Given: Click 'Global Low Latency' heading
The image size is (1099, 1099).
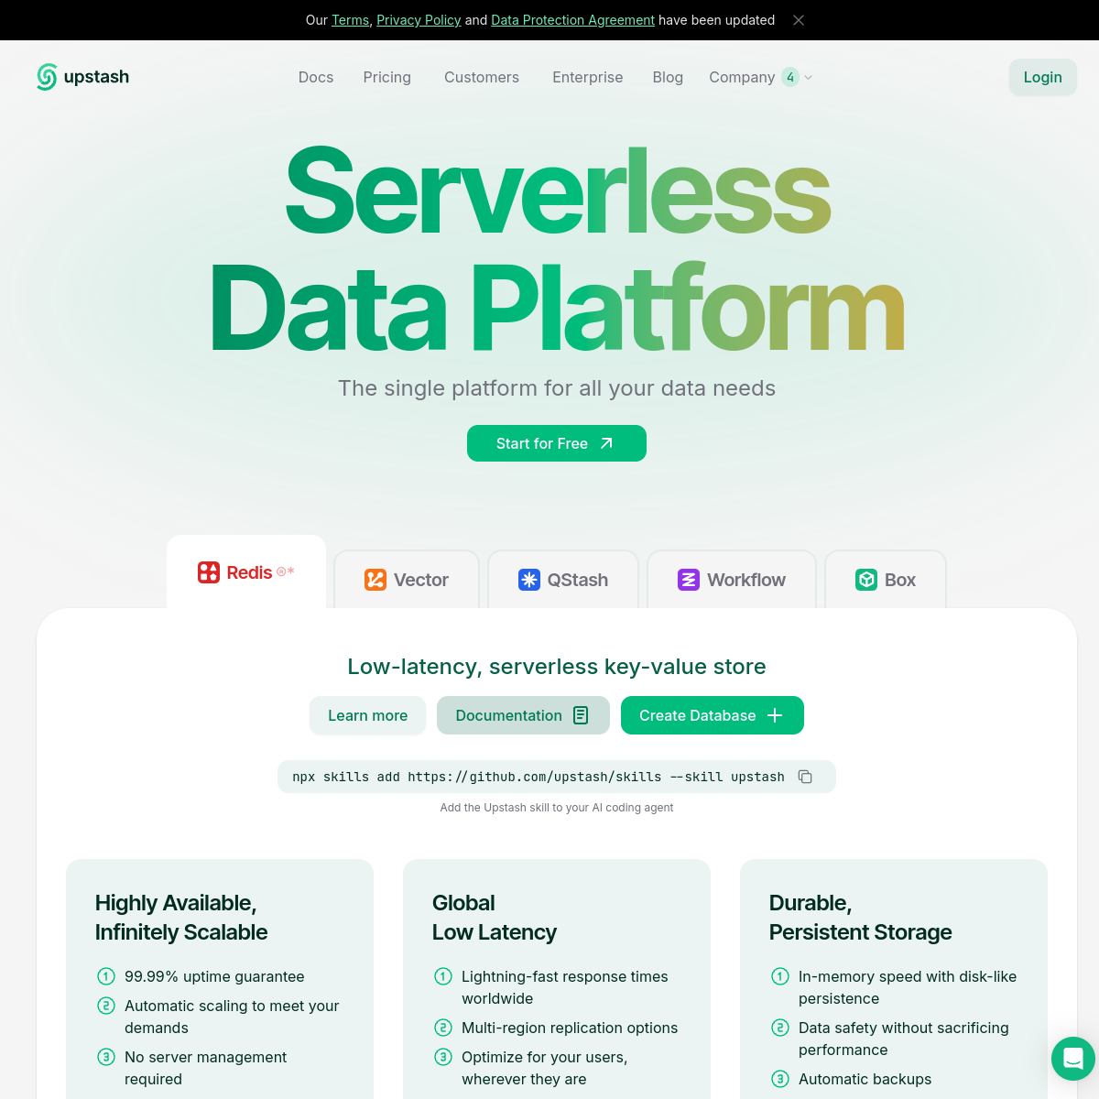Looking at the screenshot, I should (495, 918).
